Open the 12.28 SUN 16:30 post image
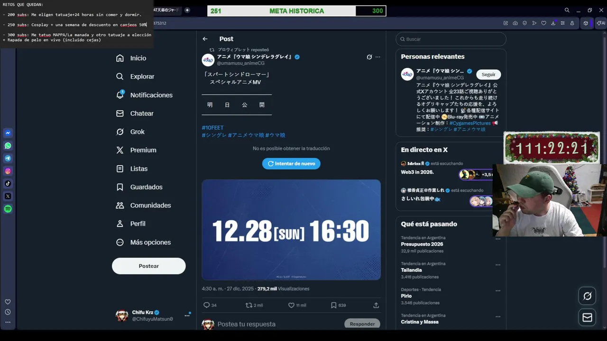 click(291, 230)
